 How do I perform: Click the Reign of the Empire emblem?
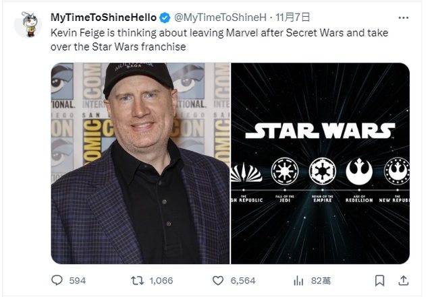pos(321,171)
